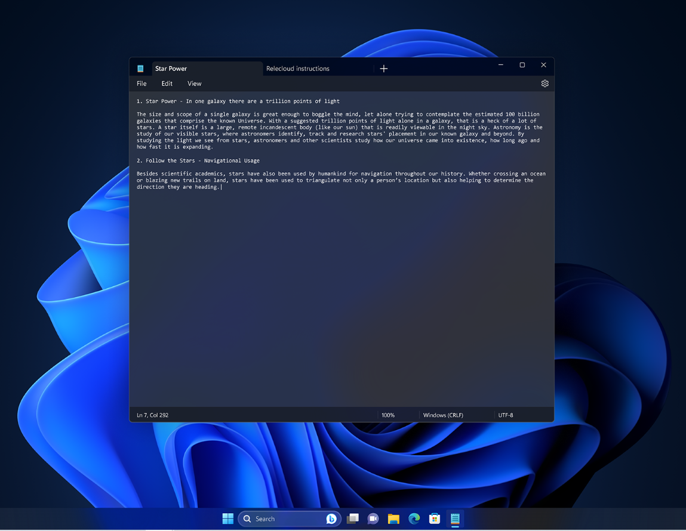Open the View menu
Image resolution: width=686 pixels, height=531 pixels.
(194, 84)
